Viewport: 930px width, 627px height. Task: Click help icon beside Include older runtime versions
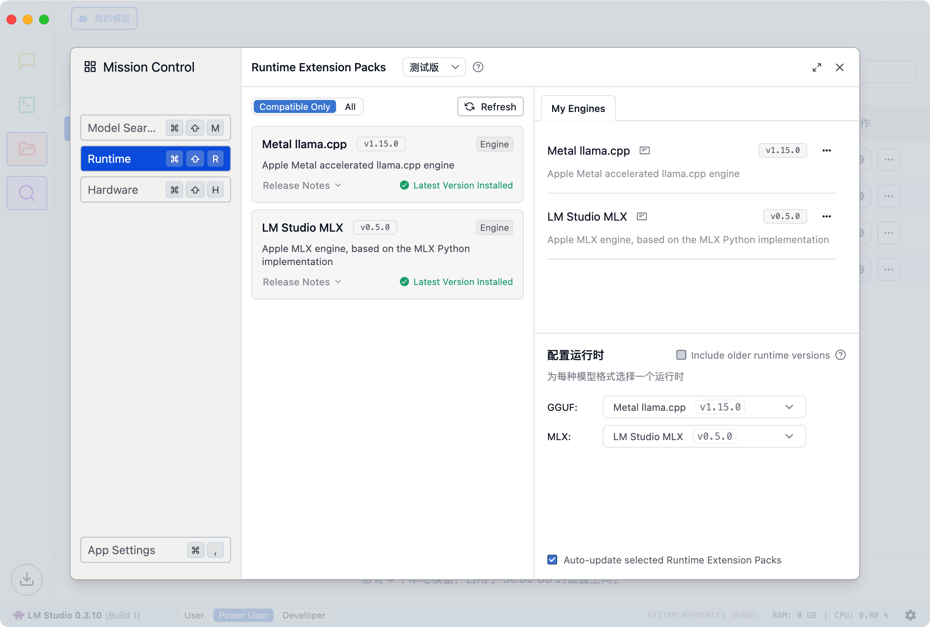[x=840, y=355]
